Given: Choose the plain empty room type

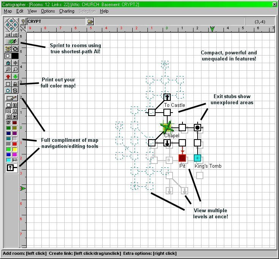Looking at the screenshot, I should (8, 105).
